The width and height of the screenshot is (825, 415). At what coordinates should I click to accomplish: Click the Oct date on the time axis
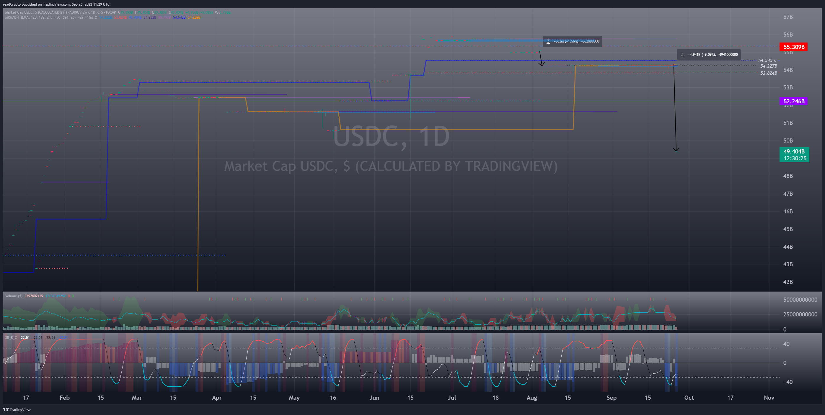[x=689, y=398]
